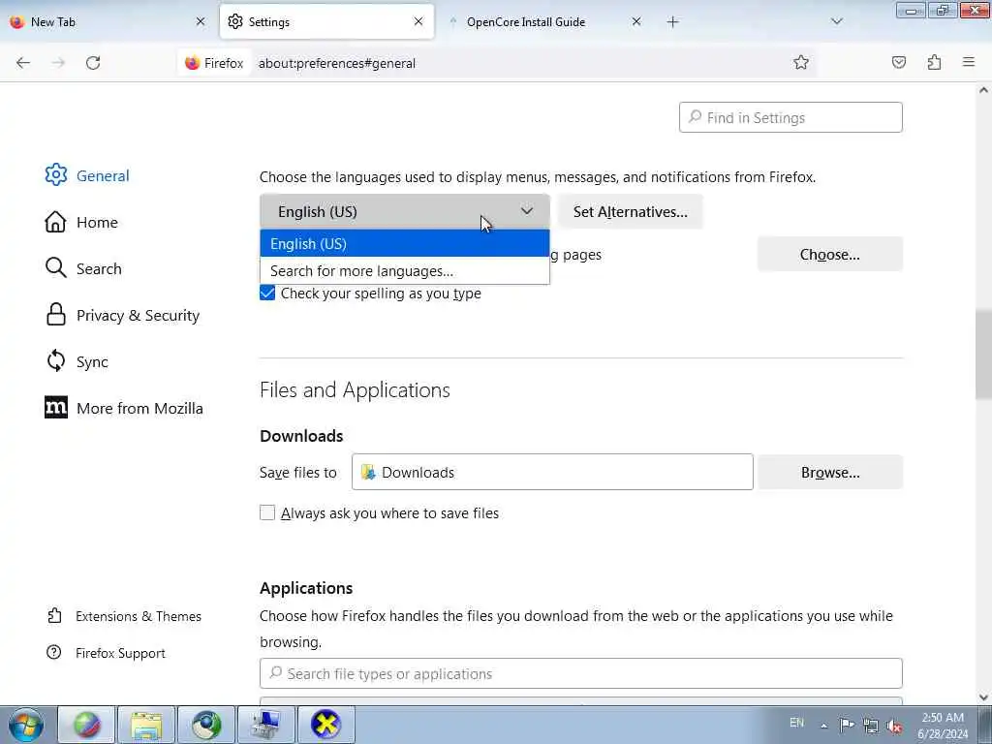
Task: Bookmark this page with the star icon
Action: pos(801,62)
